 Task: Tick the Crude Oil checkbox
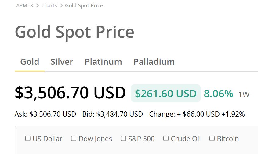[x=166, y=139]
